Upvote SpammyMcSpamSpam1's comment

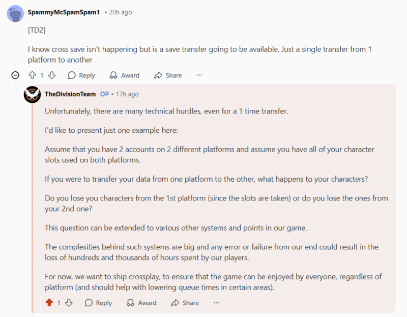tap(32, 75)
